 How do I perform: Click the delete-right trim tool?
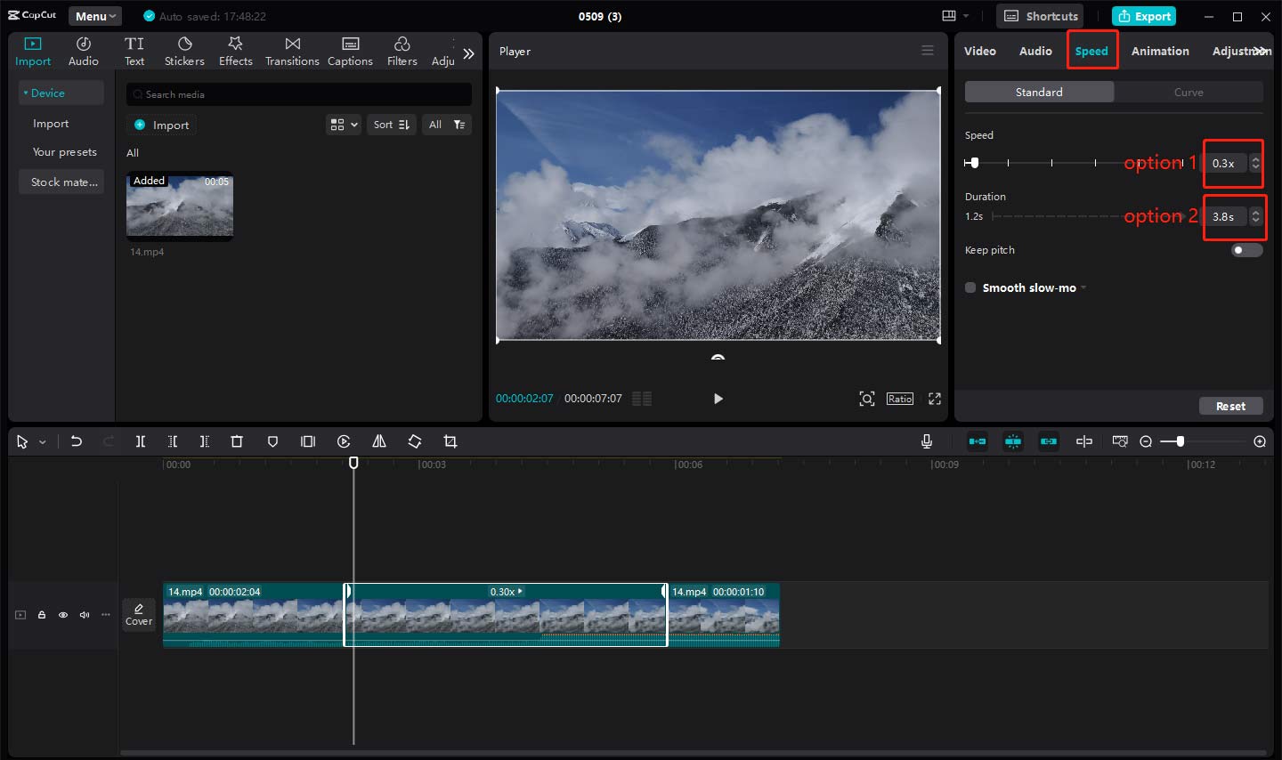click(x=205, y=441)
